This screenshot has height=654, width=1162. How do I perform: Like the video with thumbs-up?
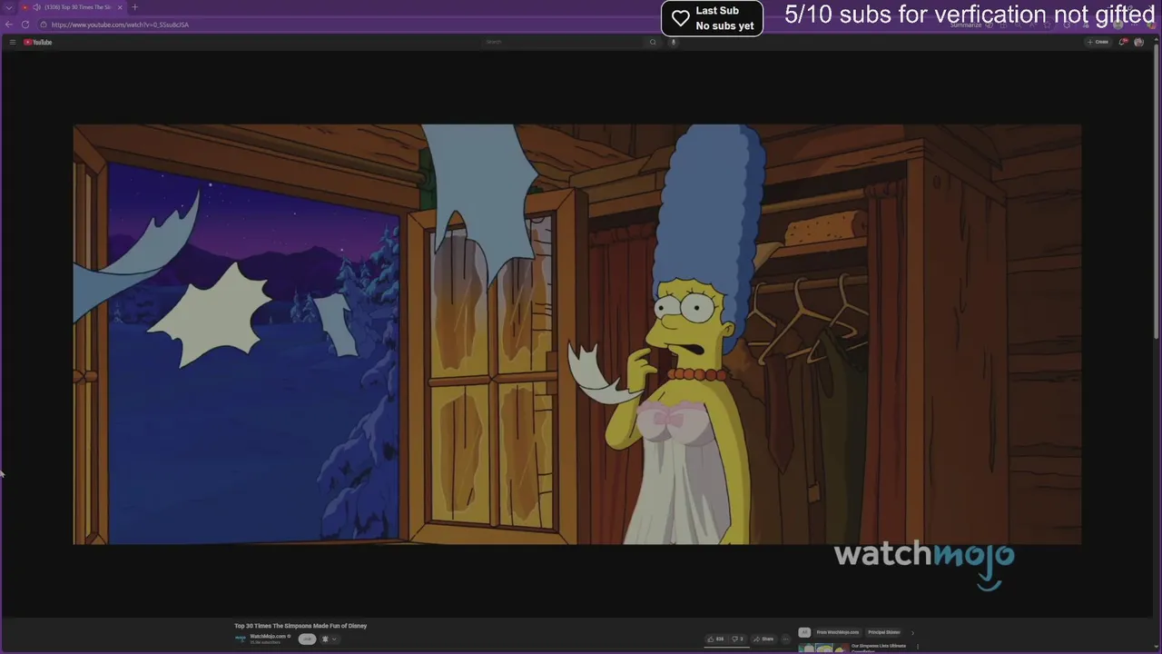715,639
